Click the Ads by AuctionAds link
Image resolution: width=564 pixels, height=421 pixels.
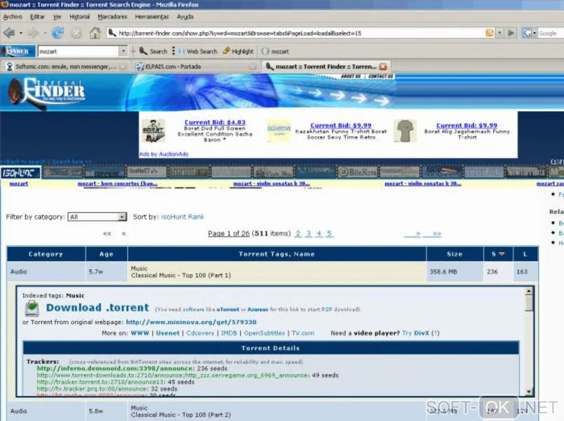[164, 154]
